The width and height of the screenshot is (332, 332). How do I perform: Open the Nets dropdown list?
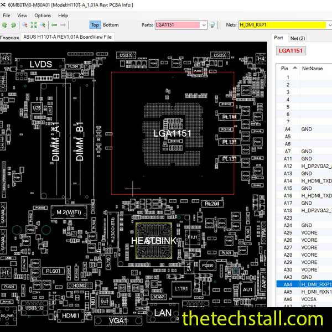click(x=329, y=25)
